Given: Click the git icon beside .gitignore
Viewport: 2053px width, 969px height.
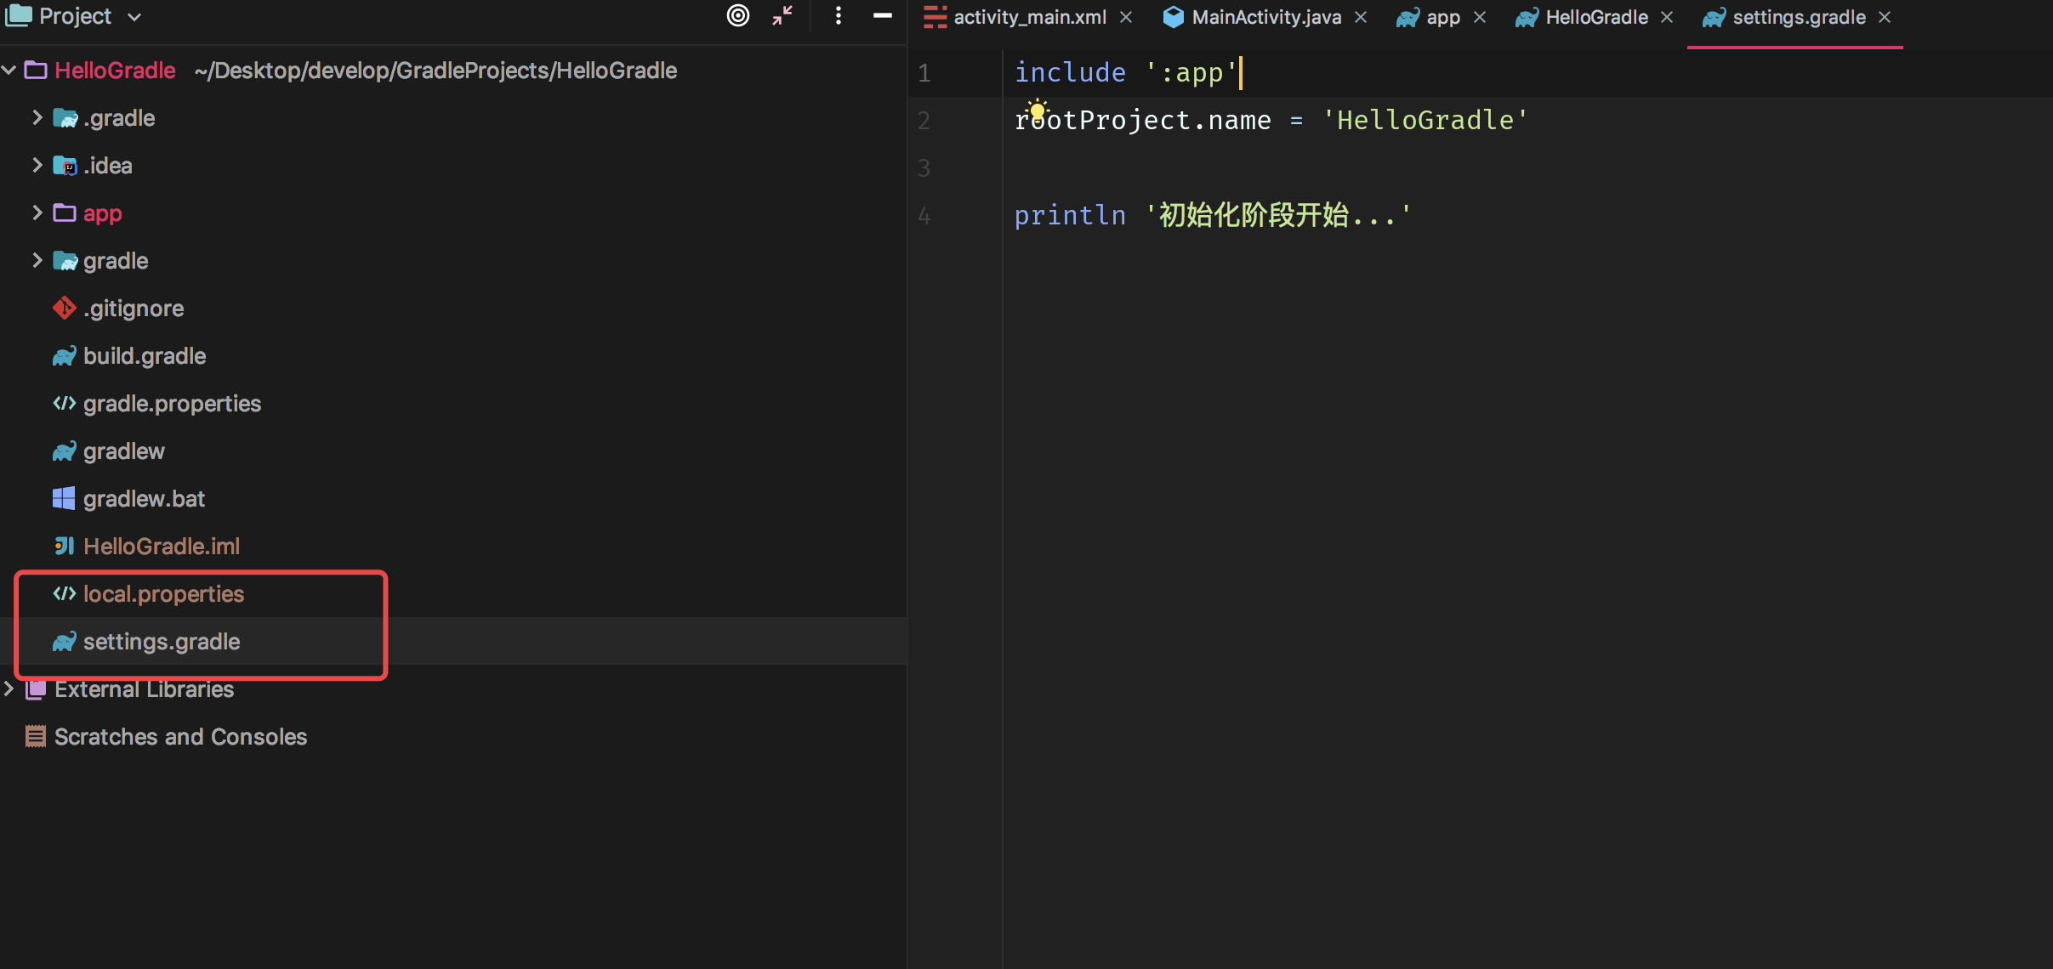Looking at the screenshot, I should pos(64,308).
